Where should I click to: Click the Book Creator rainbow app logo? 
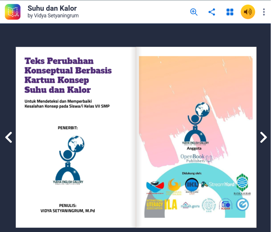13,12
